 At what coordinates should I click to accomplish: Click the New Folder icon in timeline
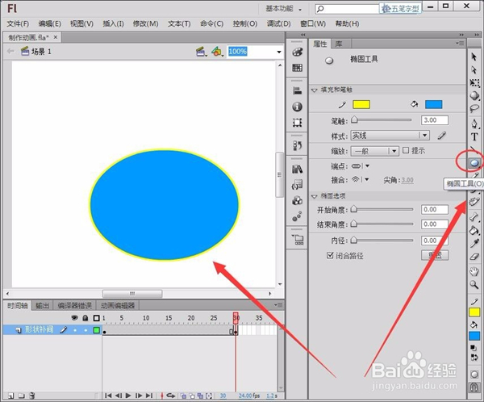tap(21, 396)
